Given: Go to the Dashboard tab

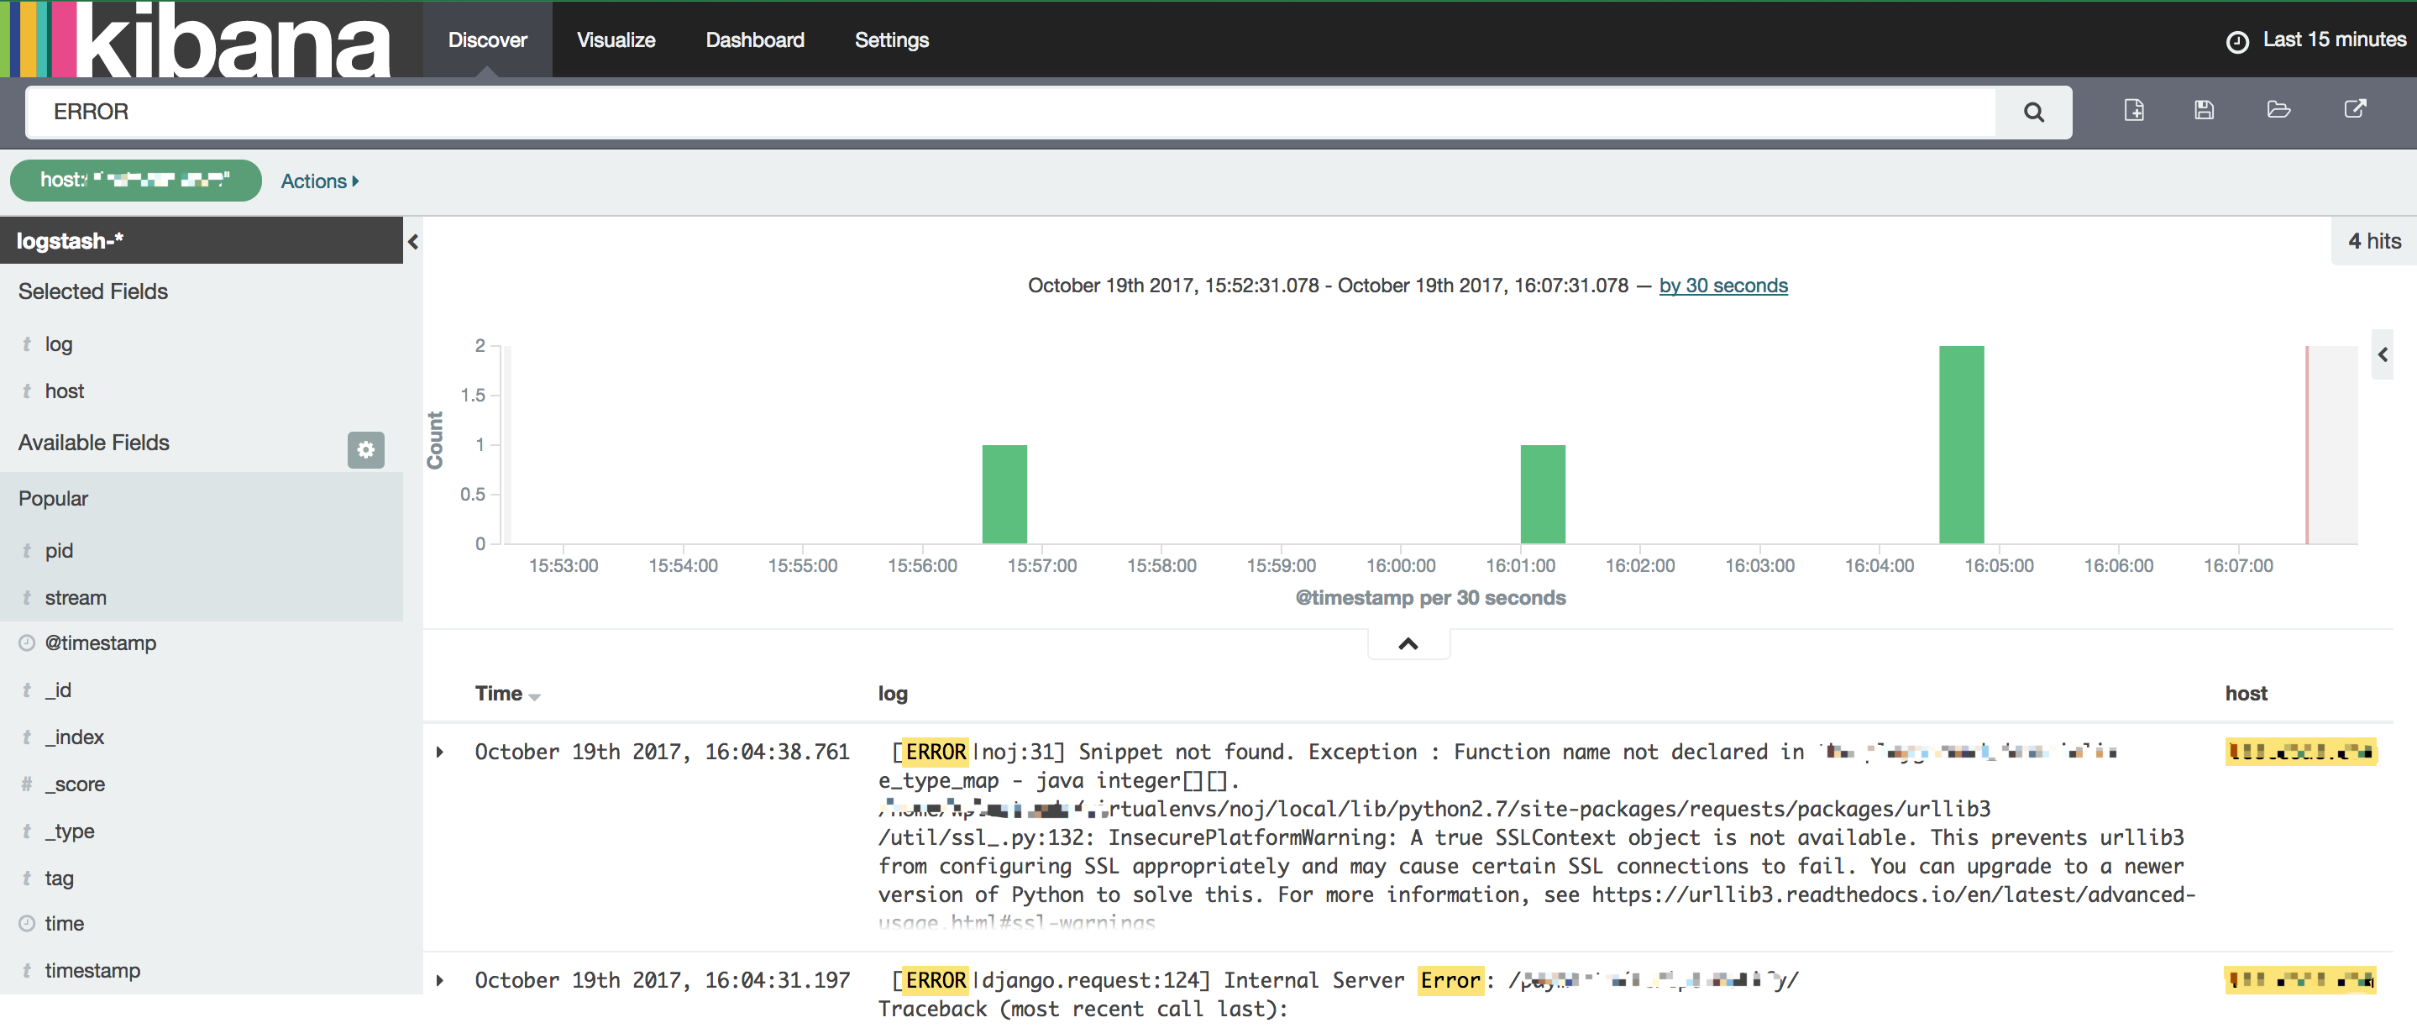Looking at the screenshot, I should [754, 40].
